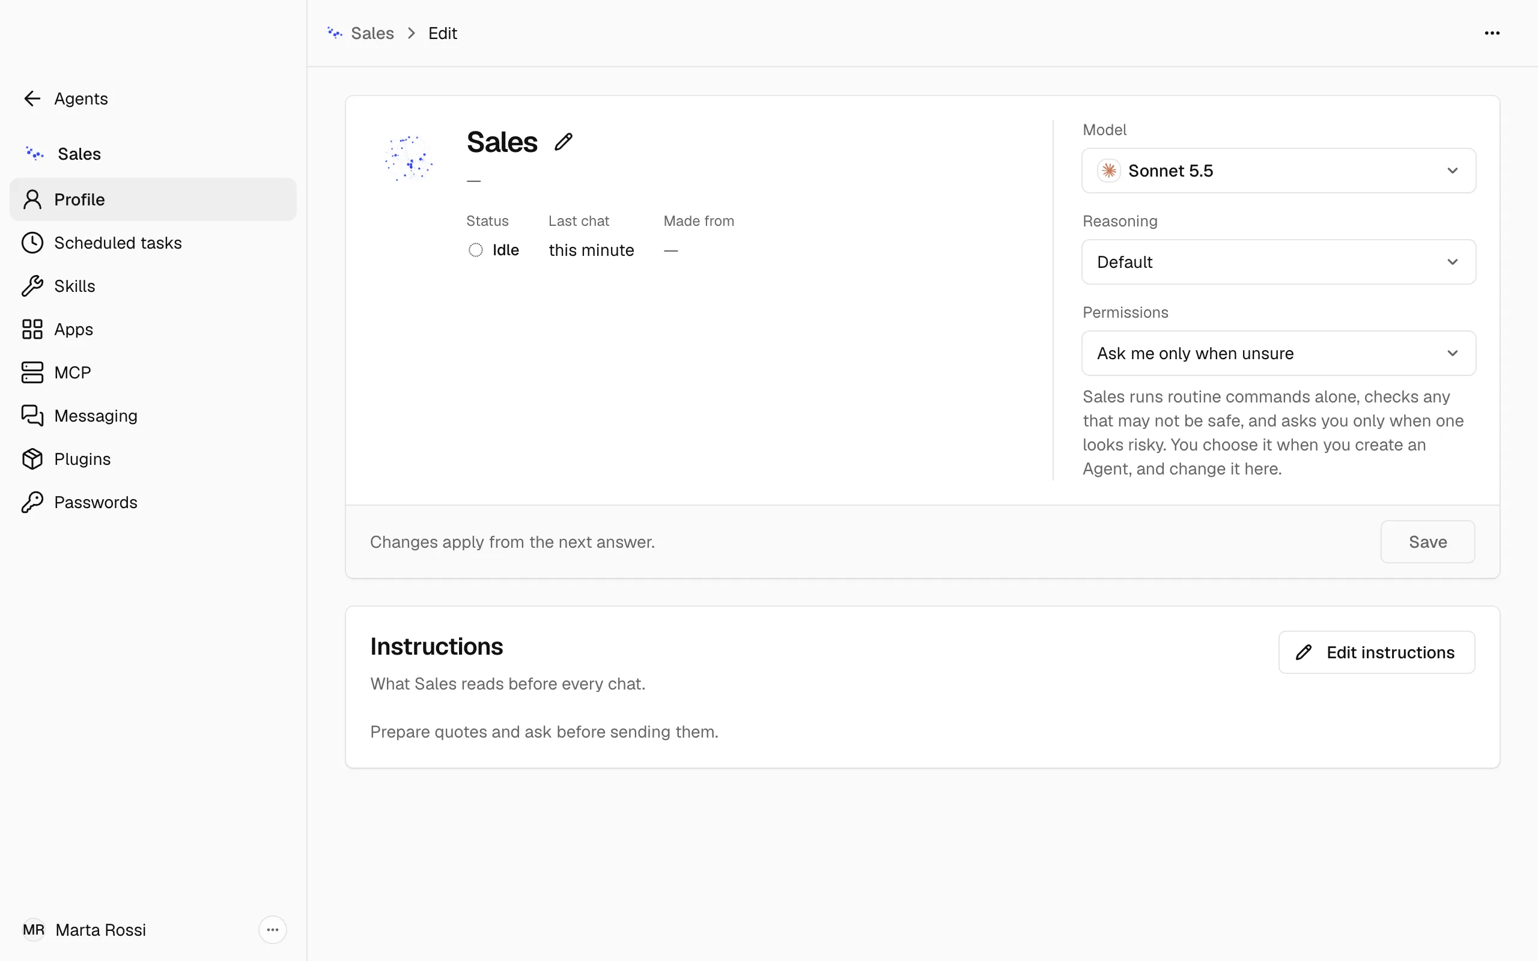Click the Sales agent icon in sidebar
Screen dimensions: 1538x961
(34, 154)
